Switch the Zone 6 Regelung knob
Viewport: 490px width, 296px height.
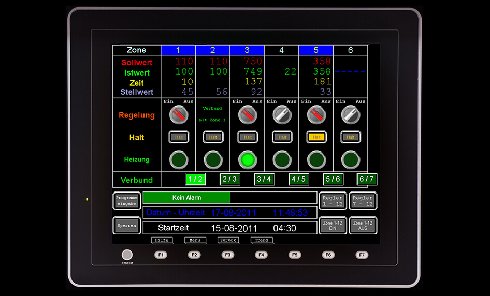pyautogui.click(x=350, y=115)
